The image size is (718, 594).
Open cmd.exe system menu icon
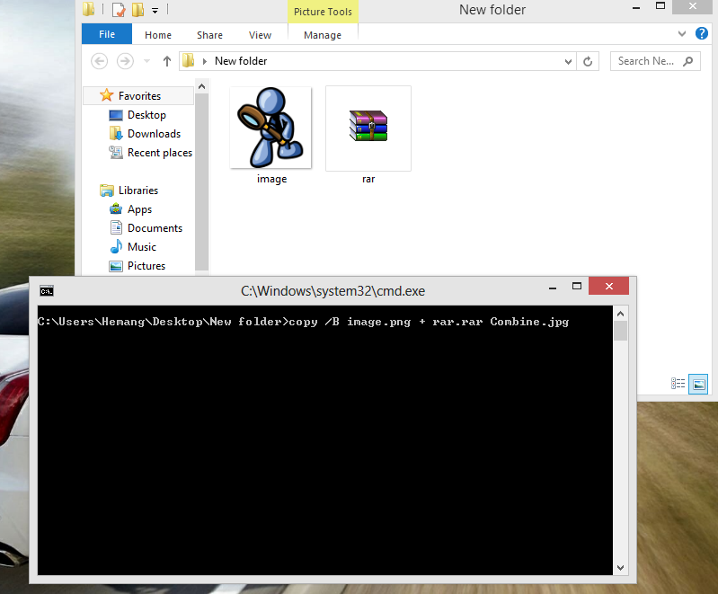46,291
